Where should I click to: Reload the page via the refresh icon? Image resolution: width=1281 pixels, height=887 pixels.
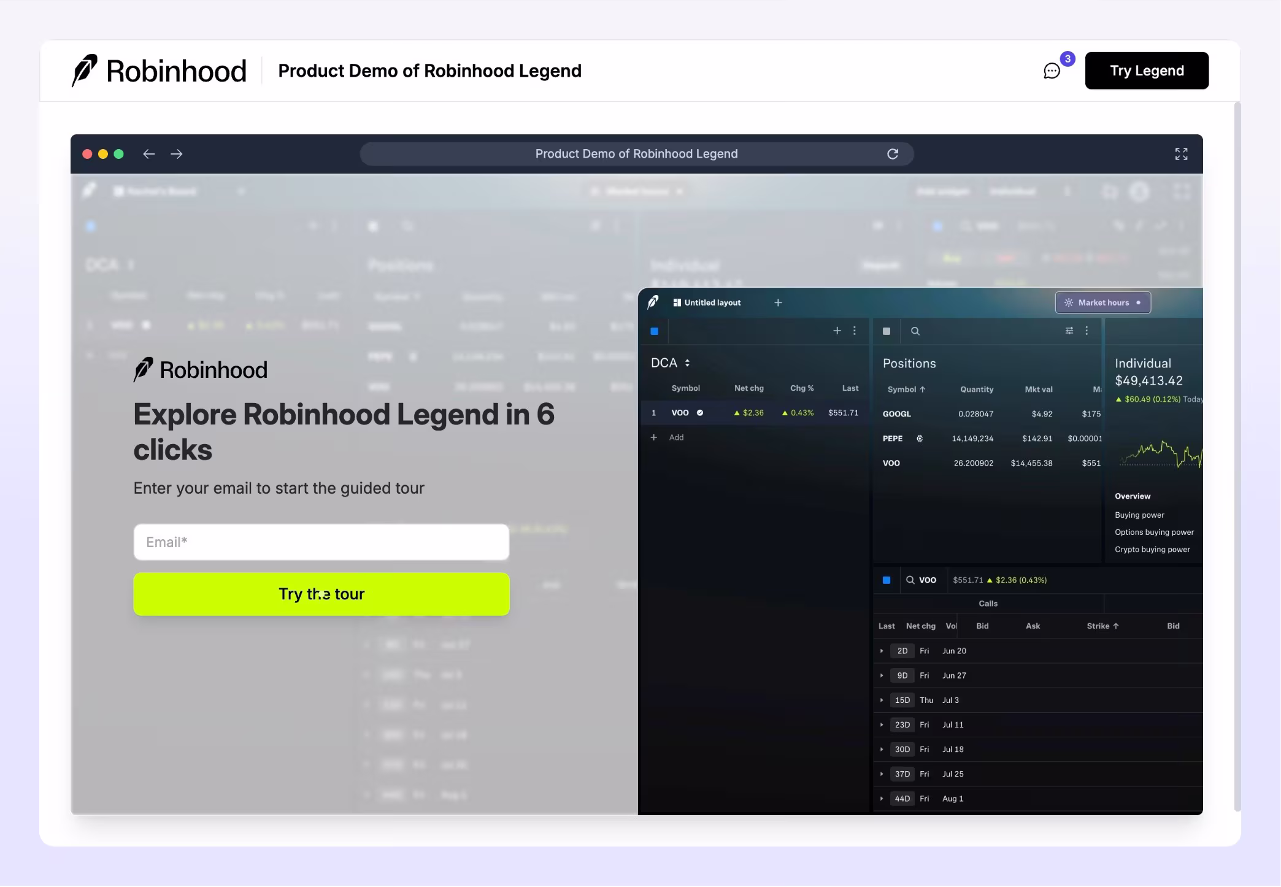tap(893, 154)
